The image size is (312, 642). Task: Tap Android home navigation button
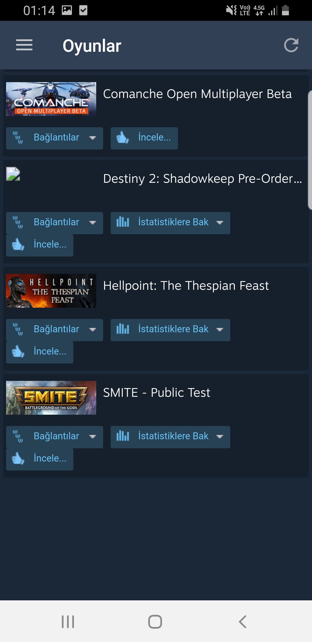(x=155, y=621)
